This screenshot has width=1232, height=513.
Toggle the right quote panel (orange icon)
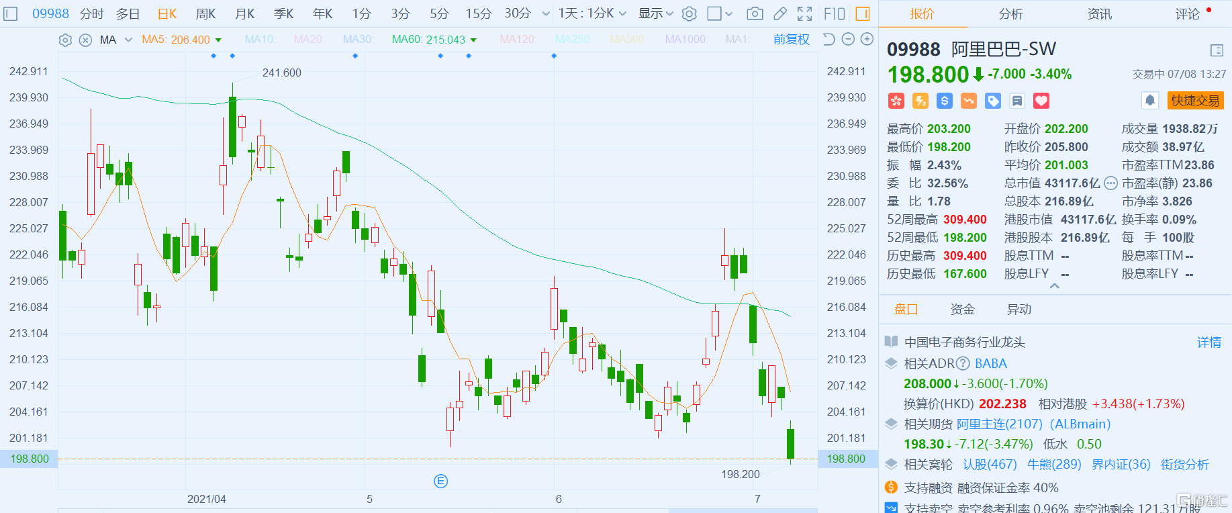tap(863, 13)
